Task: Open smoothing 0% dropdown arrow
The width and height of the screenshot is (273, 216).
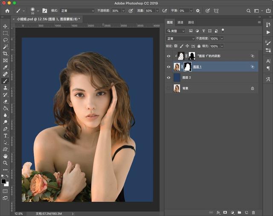Action: pos(191,11)
